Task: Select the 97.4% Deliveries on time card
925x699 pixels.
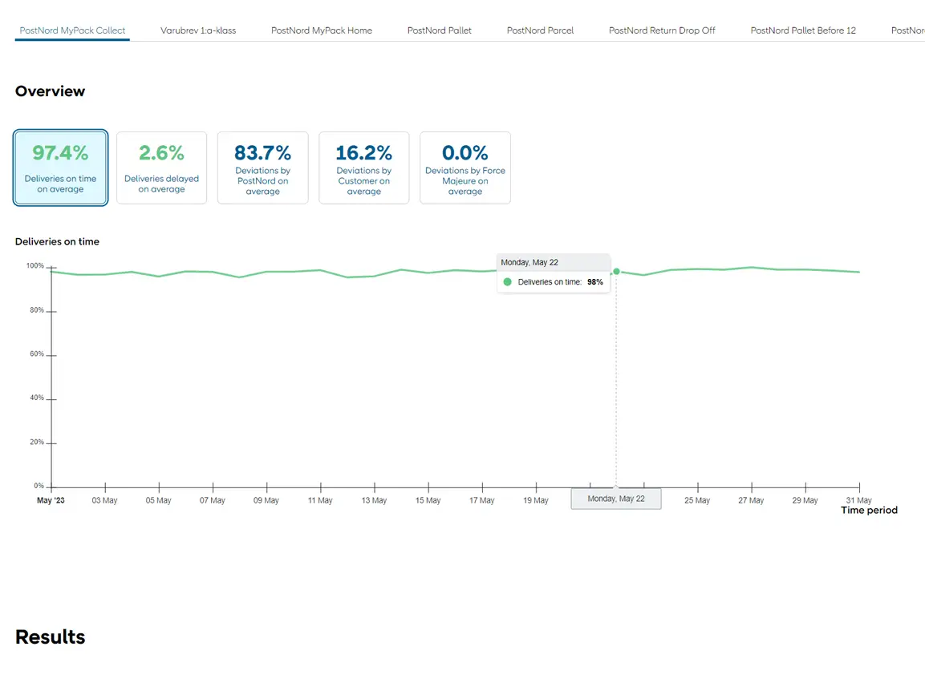Action: tap(60, 168)
